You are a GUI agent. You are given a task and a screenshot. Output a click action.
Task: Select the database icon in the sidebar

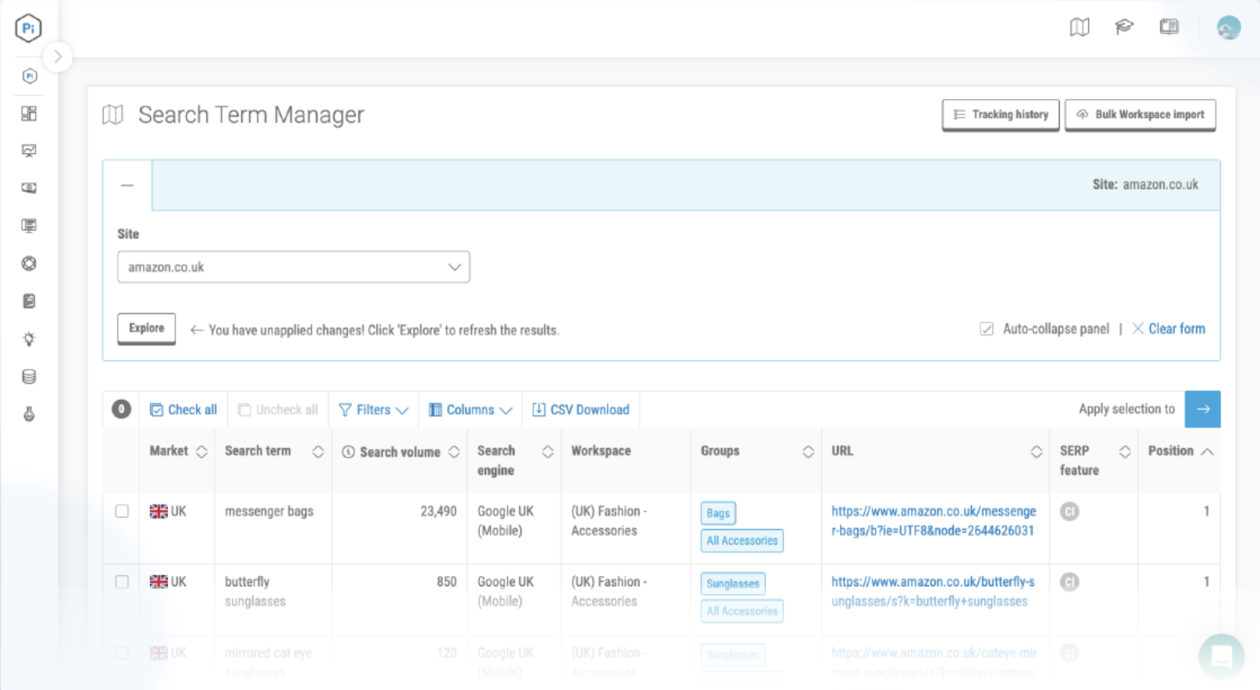coord(29,376)
